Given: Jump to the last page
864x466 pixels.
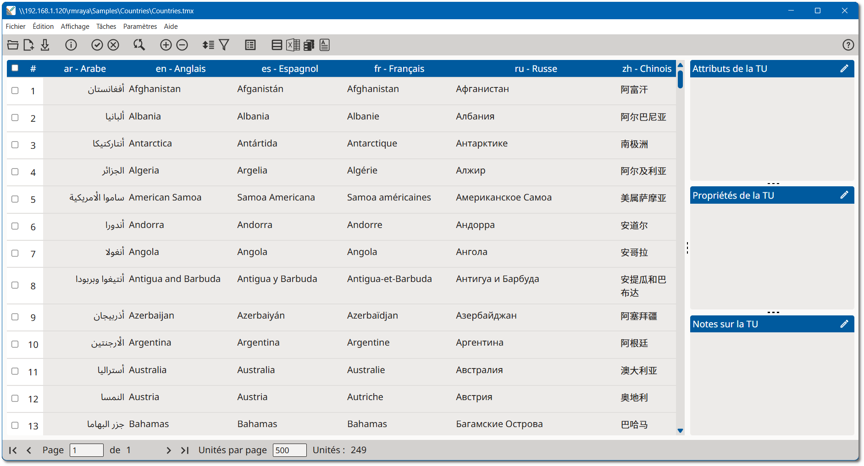Looking at the screenshot, I should [185, 450].
